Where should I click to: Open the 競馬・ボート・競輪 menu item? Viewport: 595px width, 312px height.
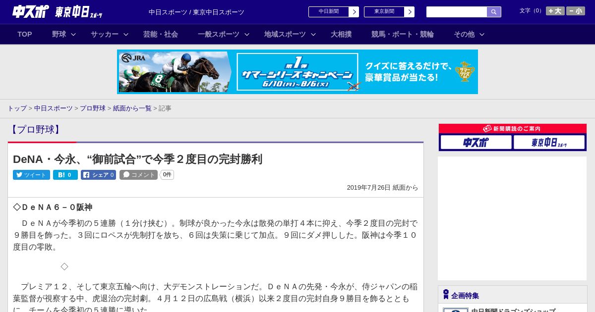(403, 34)
